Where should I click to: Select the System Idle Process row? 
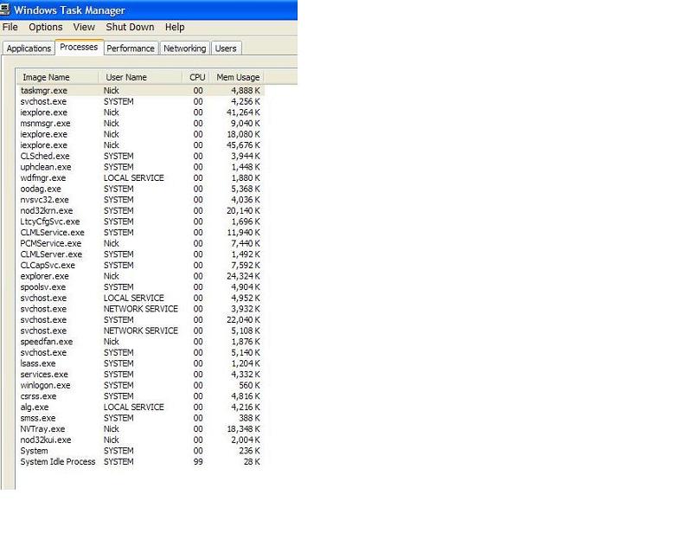click(x=141, y=461)
